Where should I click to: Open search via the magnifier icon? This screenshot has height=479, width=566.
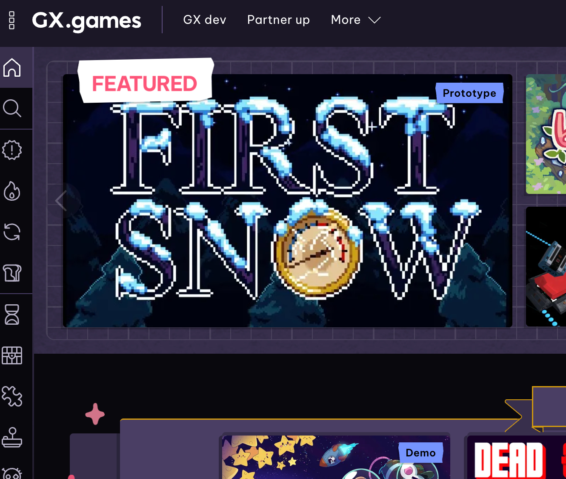12,108
